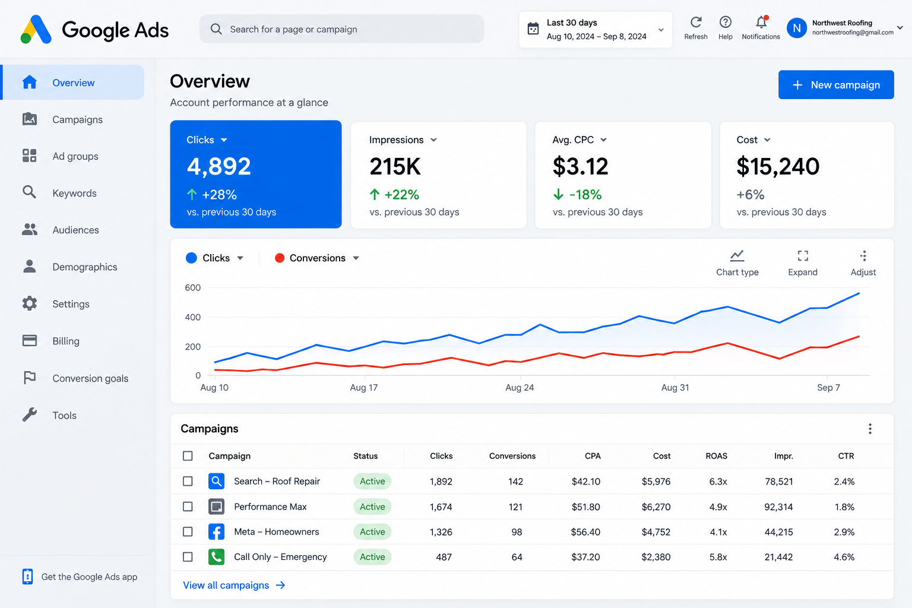The height and width of the screenshot is (608, 912).
Task: Click the Refresh icon
Action: point(696,23)
